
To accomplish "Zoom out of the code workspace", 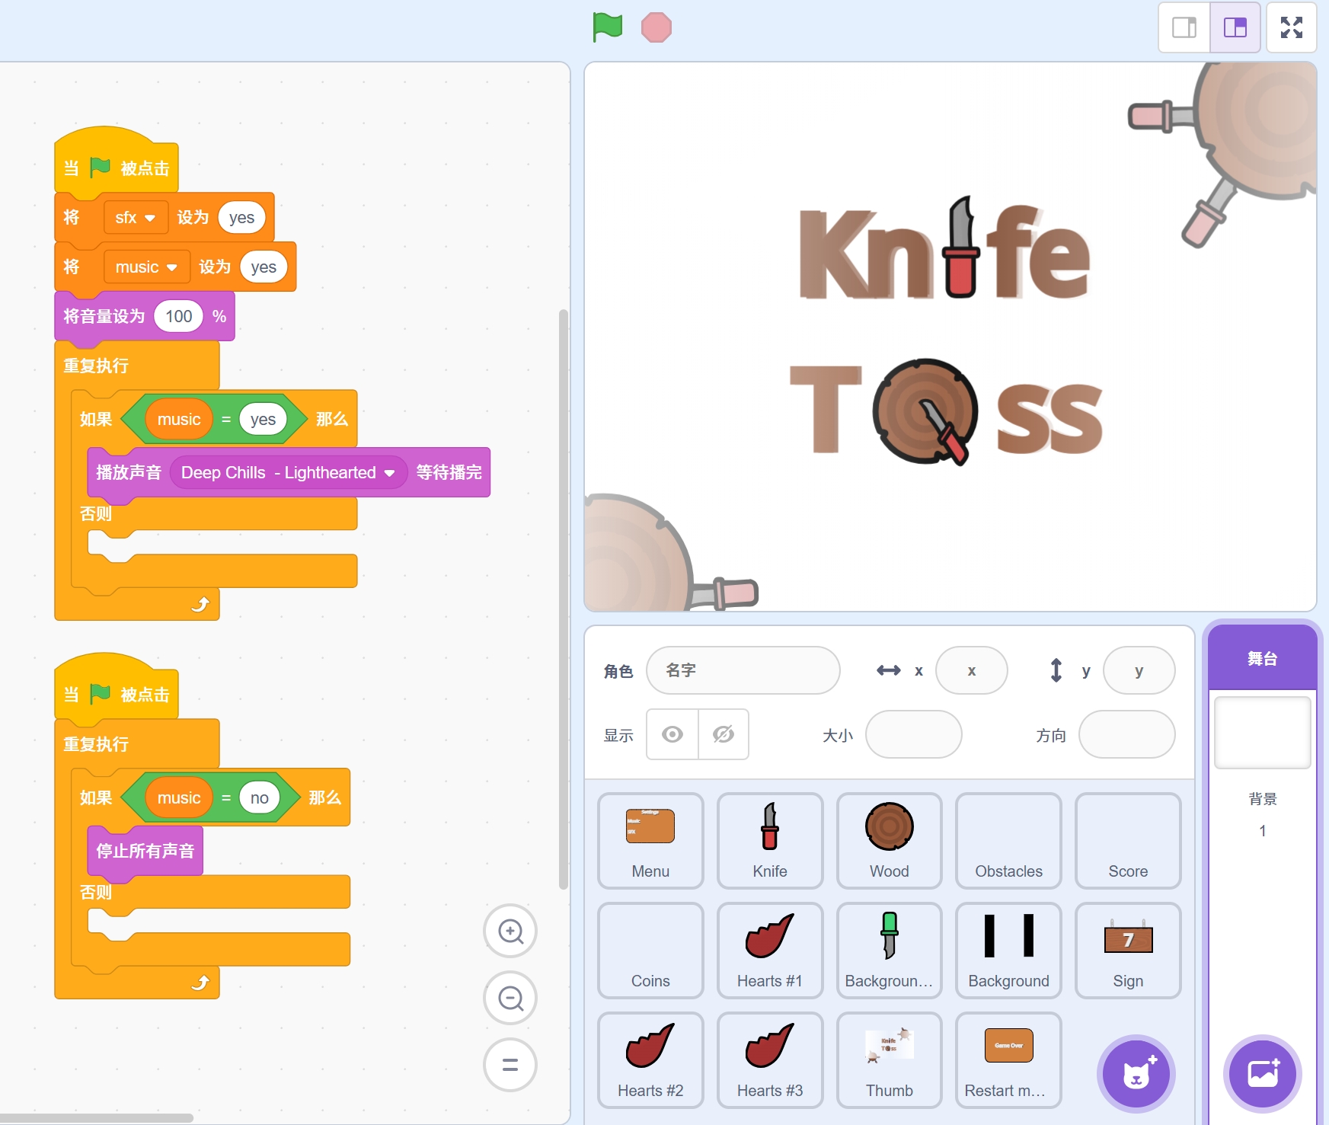I will (510, 998).
